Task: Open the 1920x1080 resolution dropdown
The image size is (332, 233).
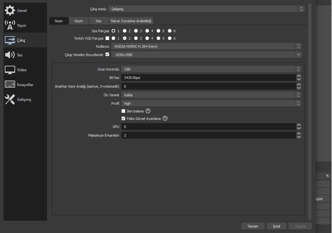Action: point(207,55)
